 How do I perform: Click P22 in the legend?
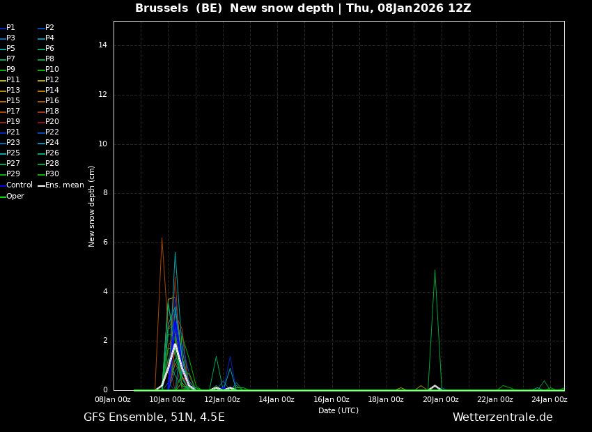(48, 132)
